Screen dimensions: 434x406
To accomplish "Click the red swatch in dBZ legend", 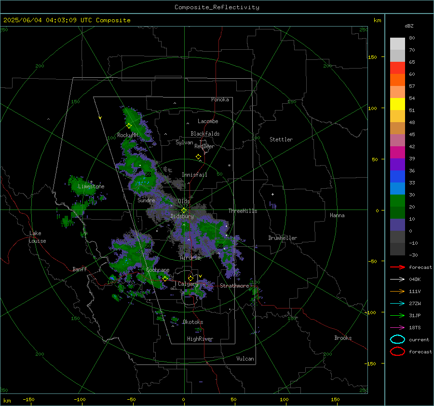I will pyautogui.click(x=397, y=68).
